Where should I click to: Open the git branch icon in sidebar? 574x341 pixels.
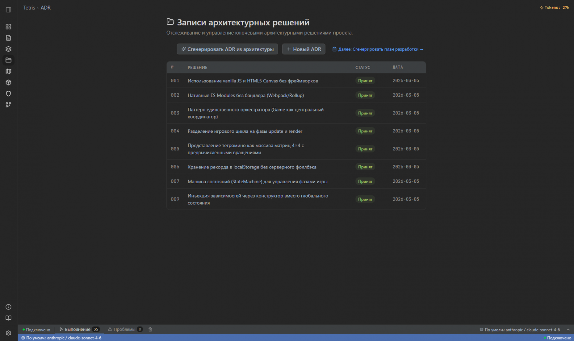8,105
